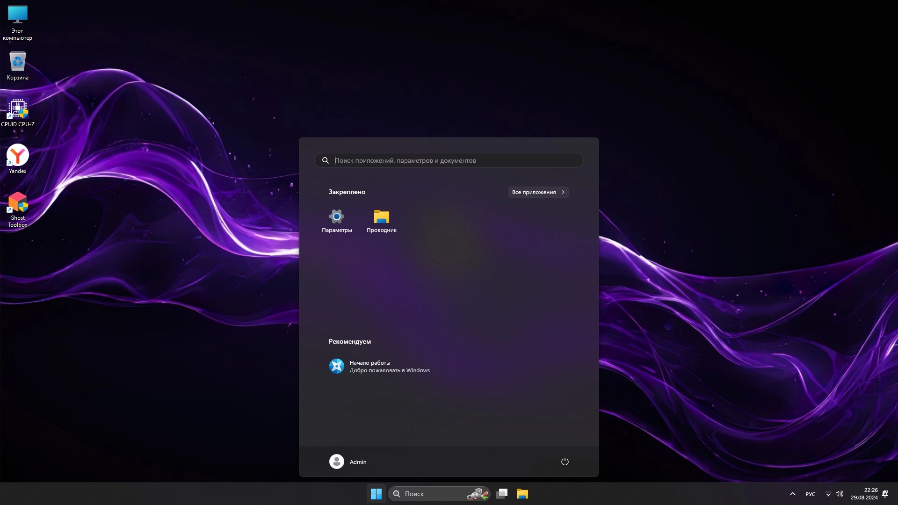Image resolution: width=898 pixels, height=505 pixels.
Task: Open Admin user account menu
Action: click(348, 462)
